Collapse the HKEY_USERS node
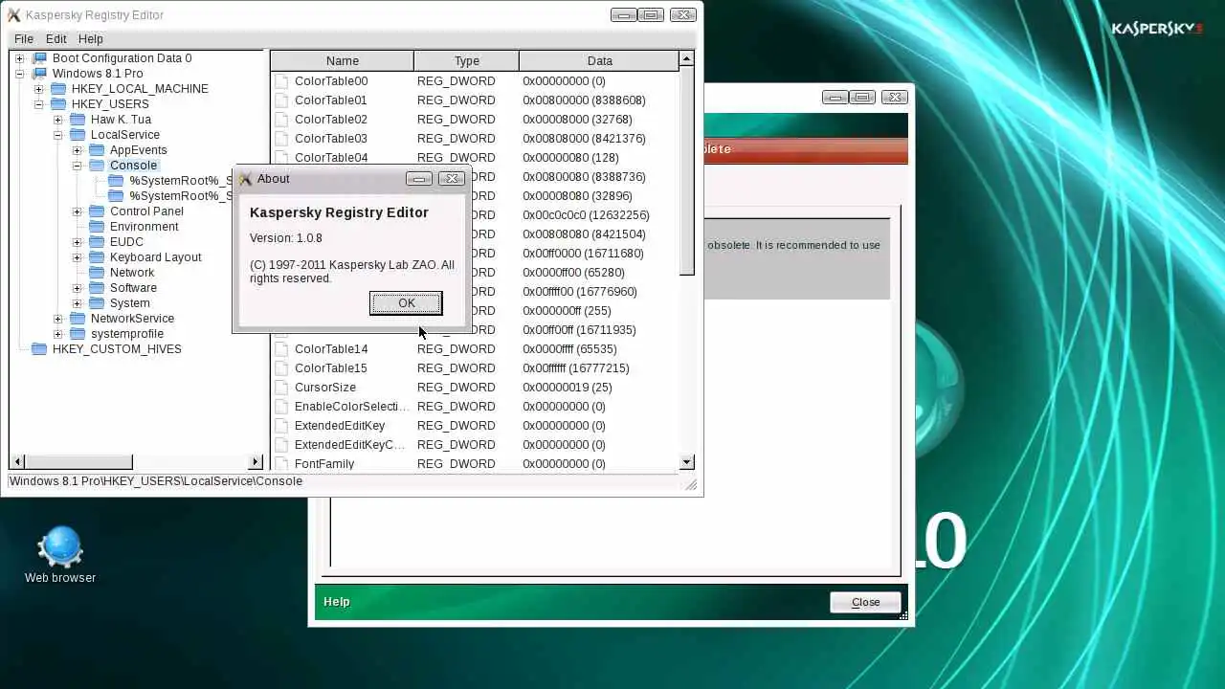Screen dimensions: 1225x689 coord(38,104)
